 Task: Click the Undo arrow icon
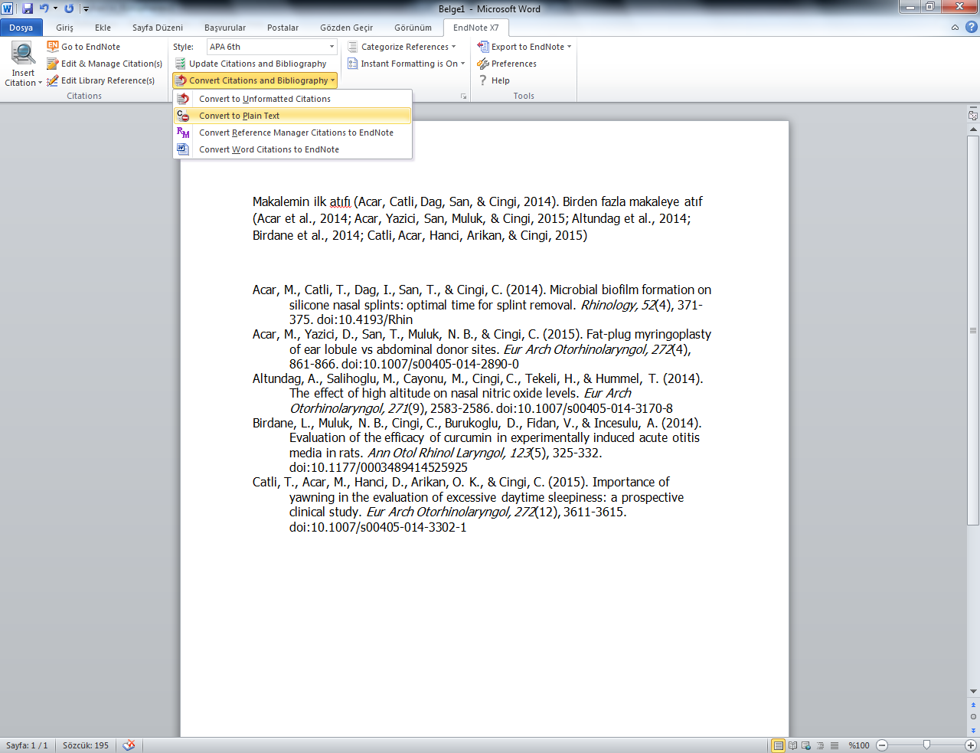[x=44, y=8]
